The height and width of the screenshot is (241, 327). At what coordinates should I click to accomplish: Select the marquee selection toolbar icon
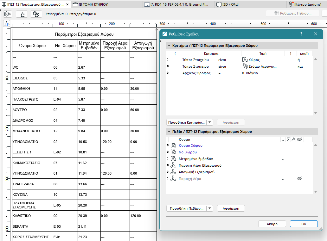pyautogui.click(x=22, y=14)
